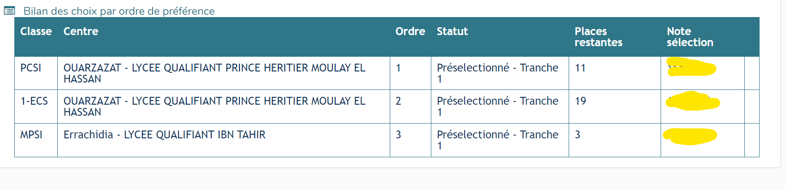
Task: Click the yellow-masked note in the MPSI row
Action: point(690,136)
